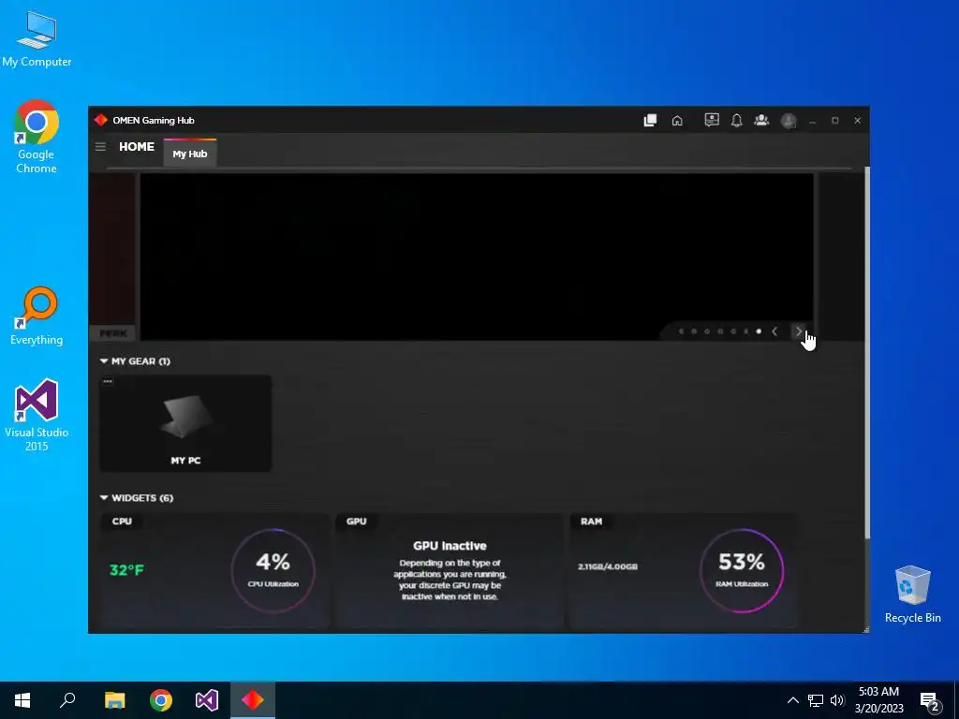Viewport: 959px width, 719px height.
Task: Open the friends group icon
Action: (761, 120)
